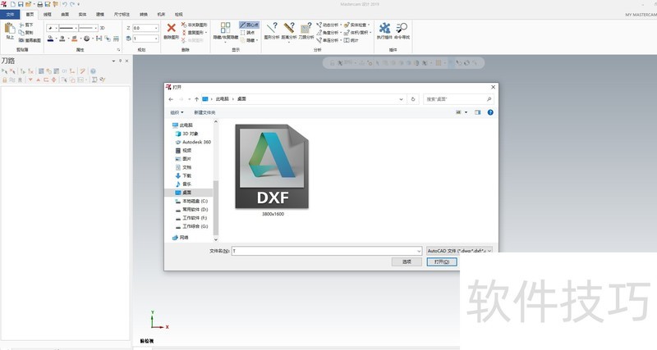Select the local disk (C:) drive
657x350 pixels.
191,201
